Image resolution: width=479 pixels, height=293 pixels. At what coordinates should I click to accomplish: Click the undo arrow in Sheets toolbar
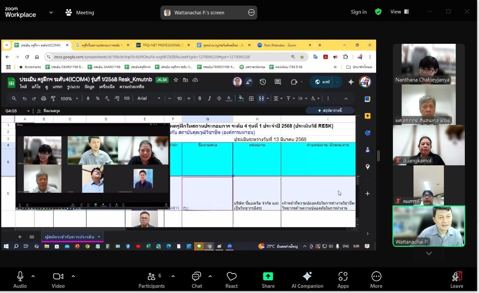(x=24, y=98)
